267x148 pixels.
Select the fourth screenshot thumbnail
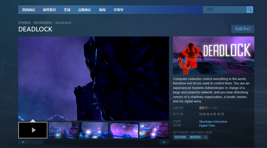click(124, 130)
